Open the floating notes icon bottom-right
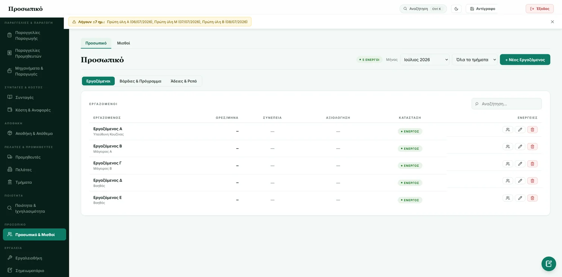Viewport: 562px width, 277px height. point(549,264)
